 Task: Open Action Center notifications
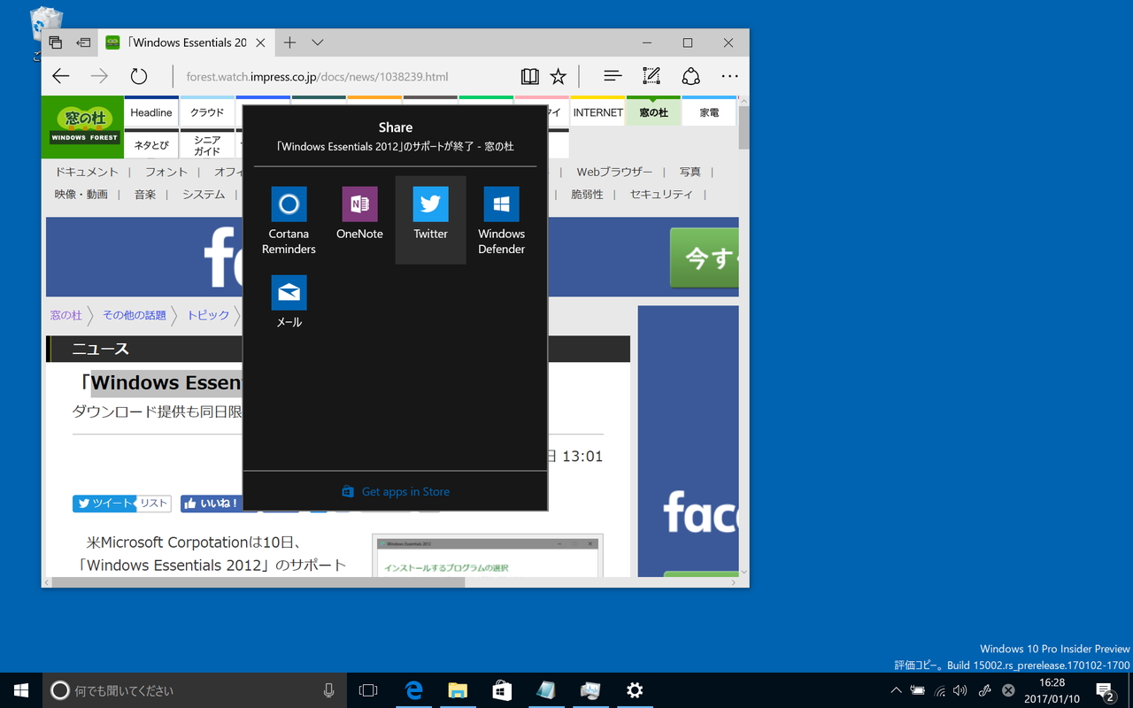(x=1105, y=690)
